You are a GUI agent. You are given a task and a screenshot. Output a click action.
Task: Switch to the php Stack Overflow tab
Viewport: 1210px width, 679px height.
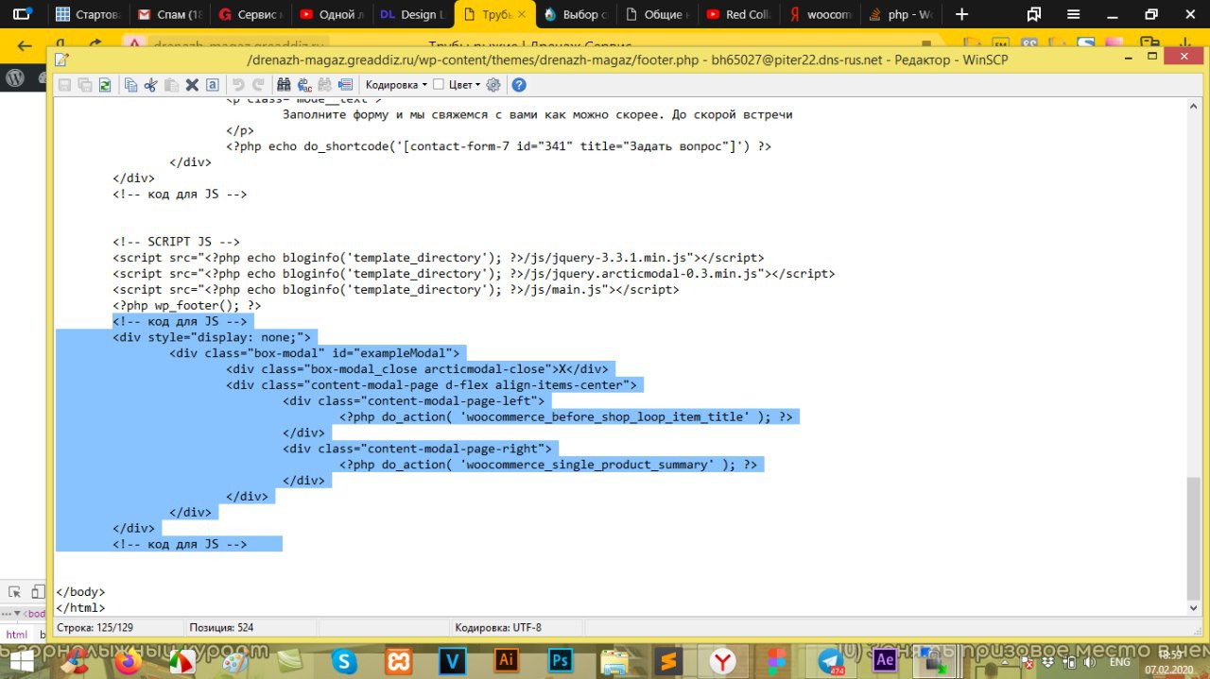[901, 14]
